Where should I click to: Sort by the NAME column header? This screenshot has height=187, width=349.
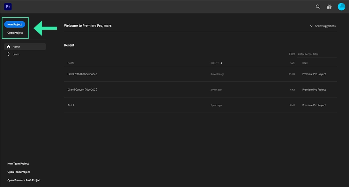tap(71, 63)
